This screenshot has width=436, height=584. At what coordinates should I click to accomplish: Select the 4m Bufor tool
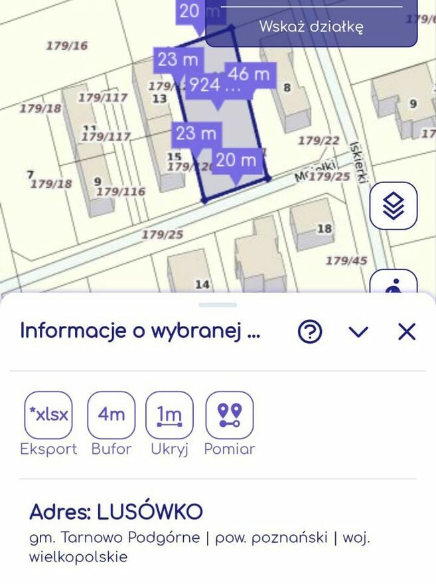coord(111,415)
